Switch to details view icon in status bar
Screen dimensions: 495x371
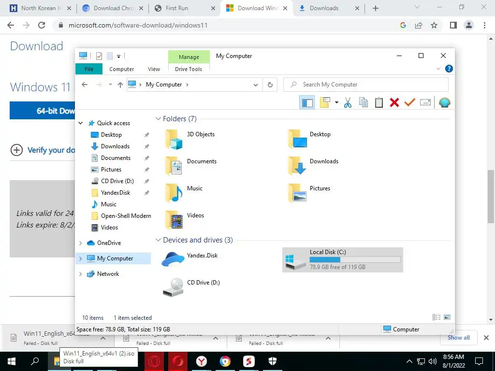point(437,317)
